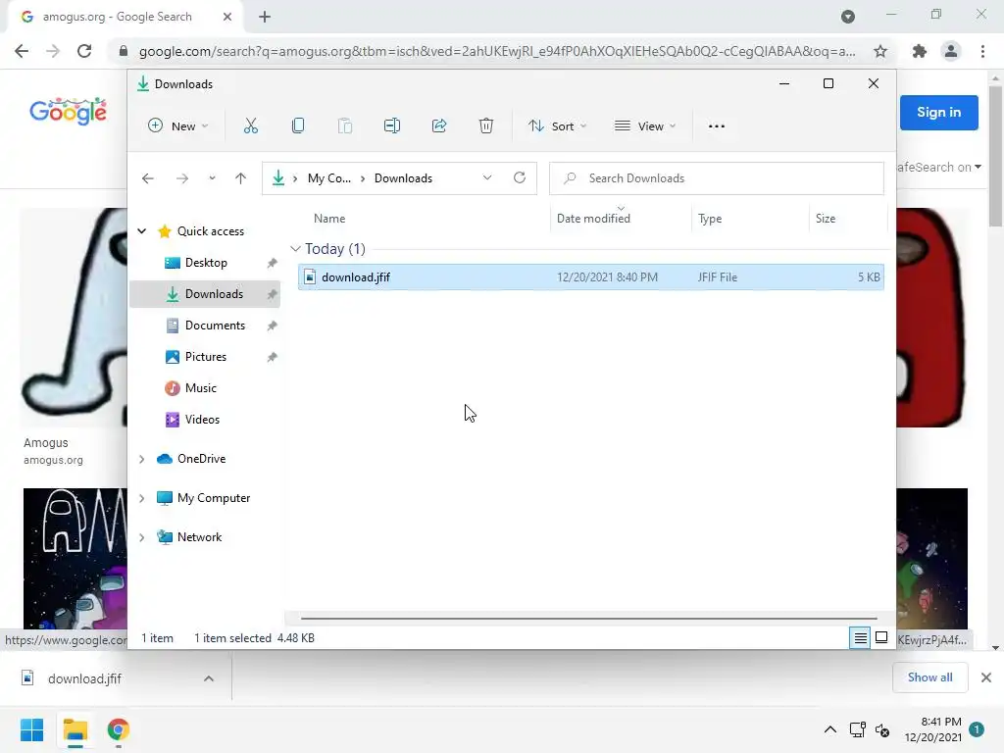Expand the OneDrive tree node
This screenshot has width=1004, height=753.
[x=142, y=459]
